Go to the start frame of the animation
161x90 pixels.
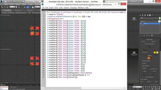(x=143, y=87)
